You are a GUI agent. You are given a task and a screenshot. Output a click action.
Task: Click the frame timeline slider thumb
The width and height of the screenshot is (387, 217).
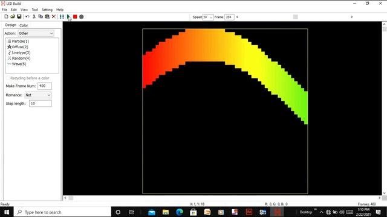[x=296, y=17]
